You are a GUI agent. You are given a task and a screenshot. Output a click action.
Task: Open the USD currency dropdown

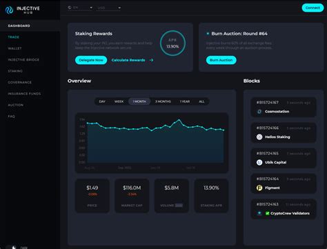109,8
